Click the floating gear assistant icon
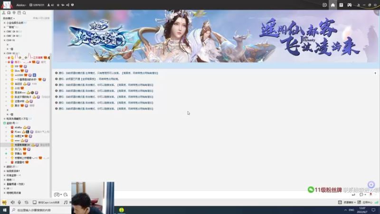This screenshot has height=214, width=380. [x=371, y=185]
